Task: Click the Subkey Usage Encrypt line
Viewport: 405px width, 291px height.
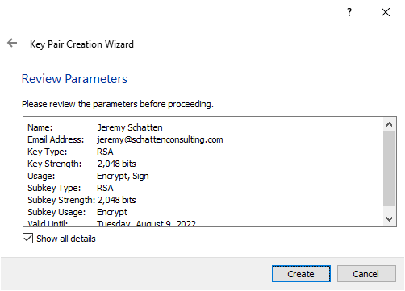Action: pos(77,212)
